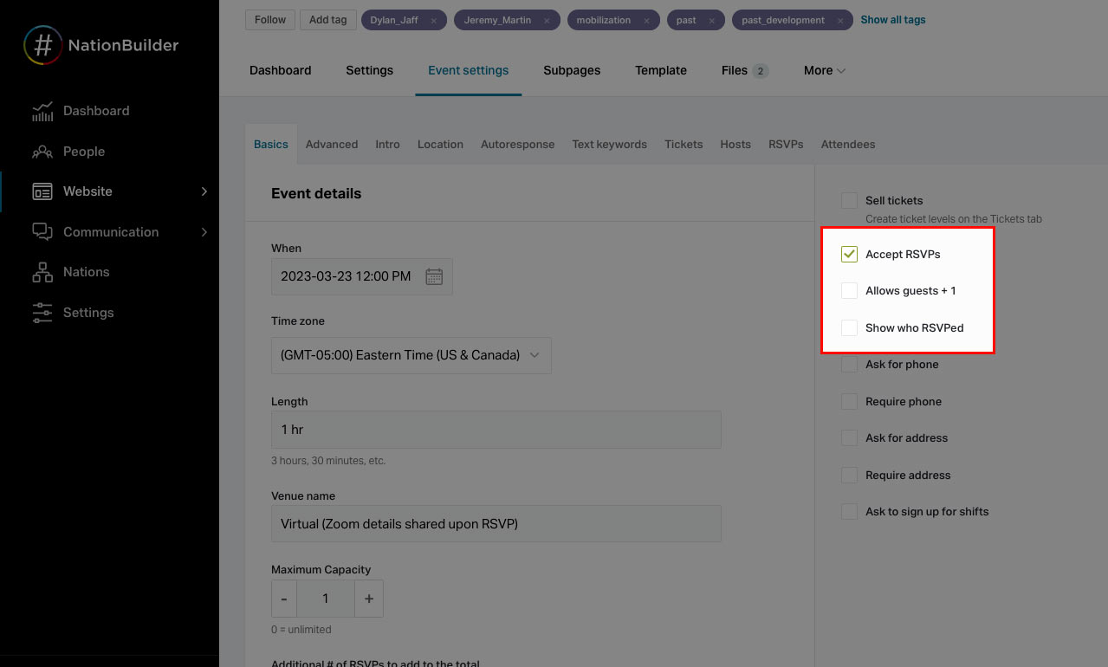The width and height of the screenshot is (1108, 667).
Task: Click the Follow button
Action: [x=269, y=19]
